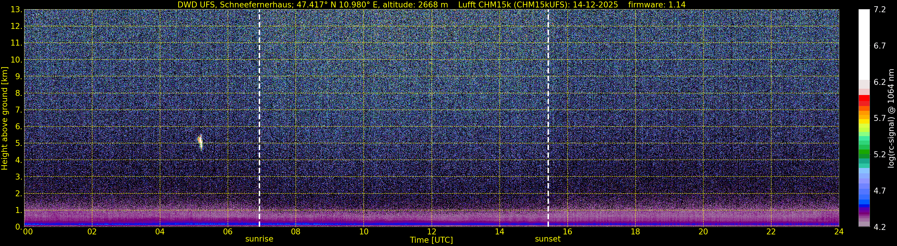Click the height axis tick '8.'
The width and height of the screenshot is (897, 246).
coord(18,94)
